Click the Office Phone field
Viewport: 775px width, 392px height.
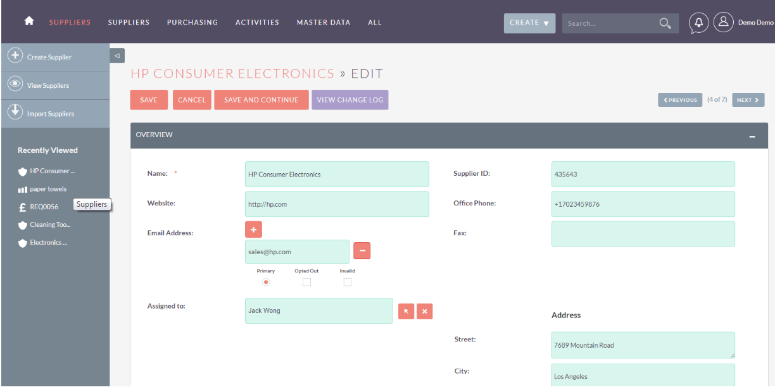point(643,204)
